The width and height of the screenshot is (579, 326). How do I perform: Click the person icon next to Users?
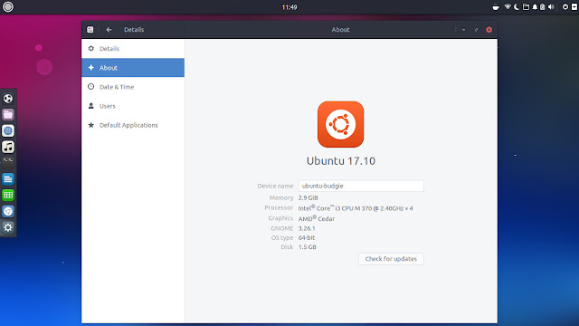(x=90, y=106)
